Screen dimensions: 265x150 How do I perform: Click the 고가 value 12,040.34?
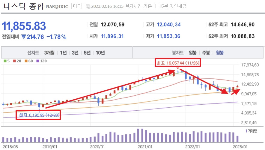[169, 25]
